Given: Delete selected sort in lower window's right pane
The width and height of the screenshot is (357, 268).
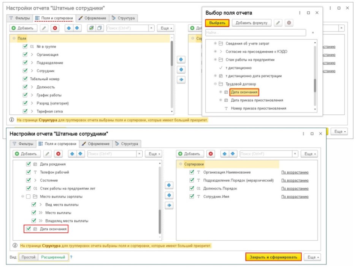Looking at the screenshot, I should click(211, 154).
